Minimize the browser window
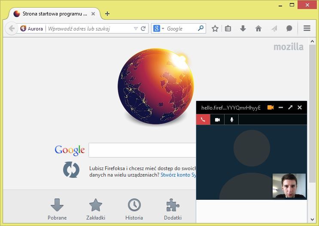Screen dimensions: 319x226 pos(280,5)
